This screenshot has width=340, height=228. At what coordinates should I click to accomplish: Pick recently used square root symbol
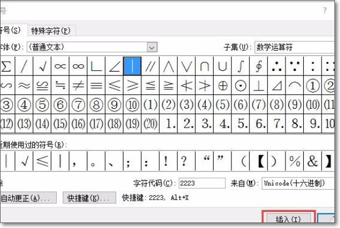click(x=24, y=161)
